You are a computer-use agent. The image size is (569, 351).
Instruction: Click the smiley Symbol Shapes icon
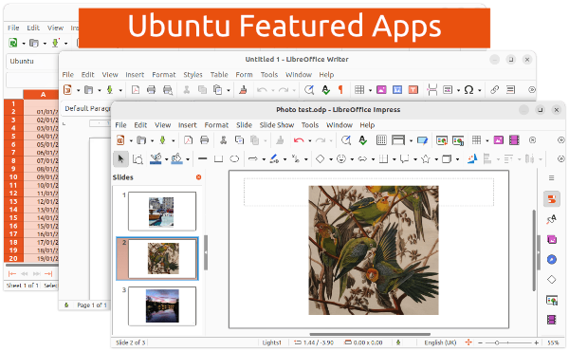point(341,159)
